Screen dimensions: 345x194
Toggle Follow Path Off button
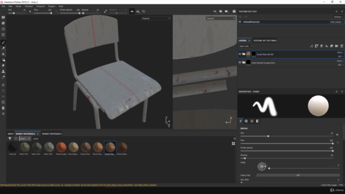pos(298,175)
